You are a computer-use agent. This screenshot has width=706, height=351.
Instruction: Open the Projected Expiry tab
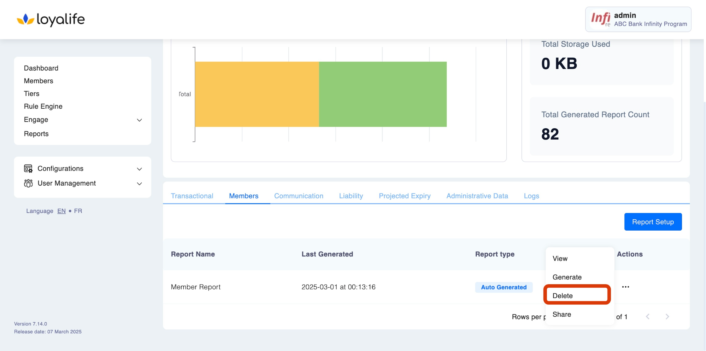404,196
